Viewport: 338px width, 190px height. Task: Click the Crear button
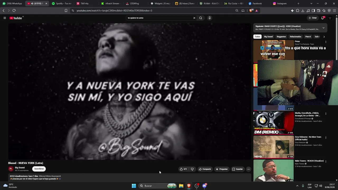(312, 18)
